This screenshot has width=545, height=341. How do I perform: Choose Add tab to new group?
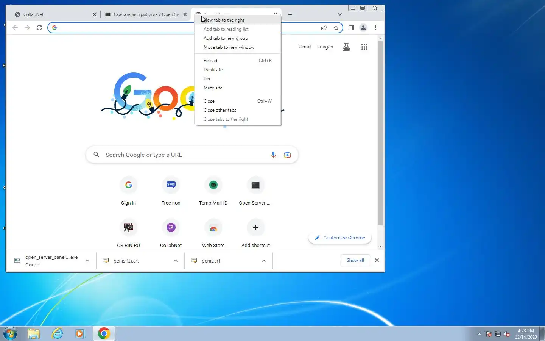pyautogui.click(x=238, y=38)
